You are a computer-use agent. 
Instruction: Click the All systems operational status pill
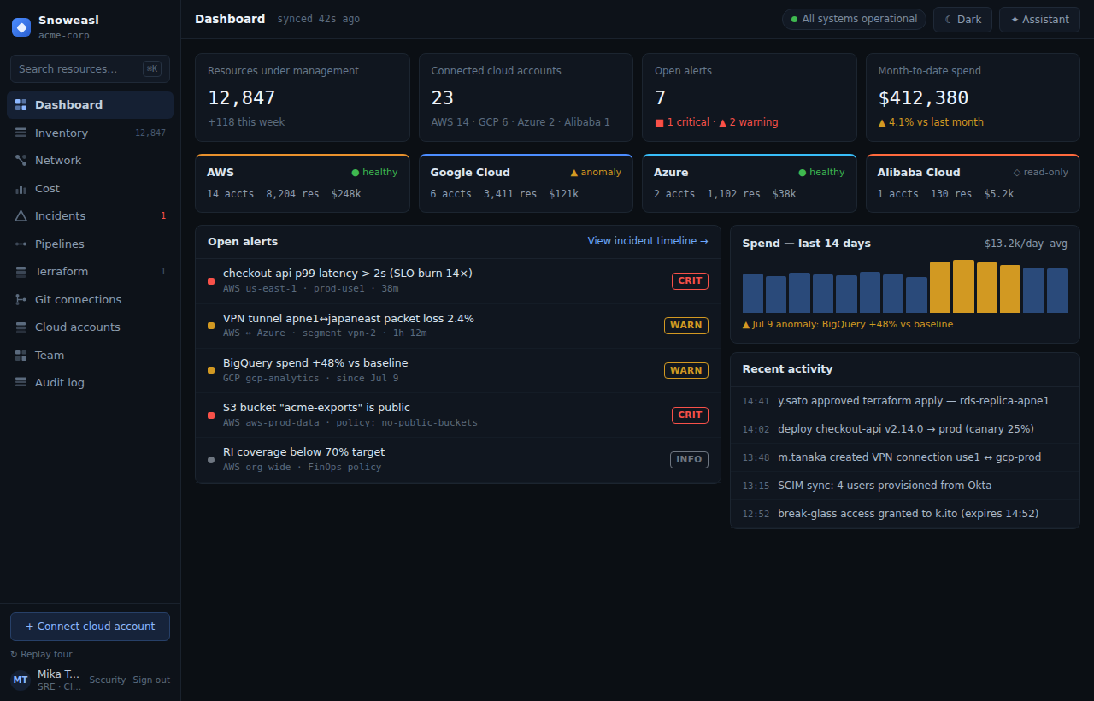[x=854, y=20]
